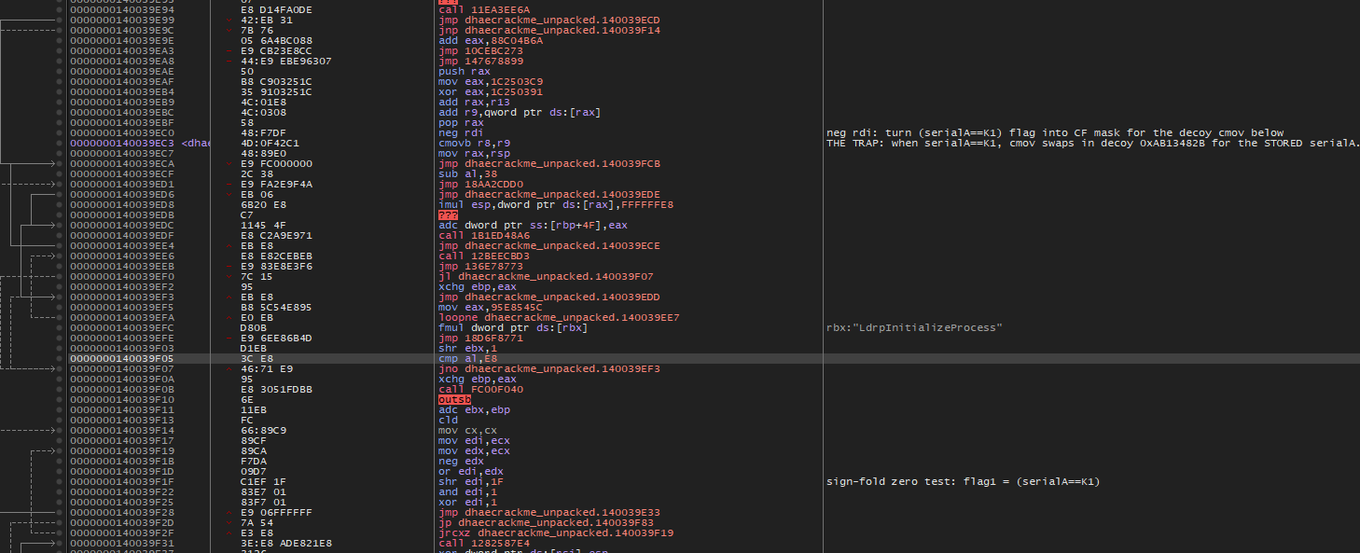Click the highlighted cmp al,E8 instruction
The image size is (1360, 553).
coord(467,358)
